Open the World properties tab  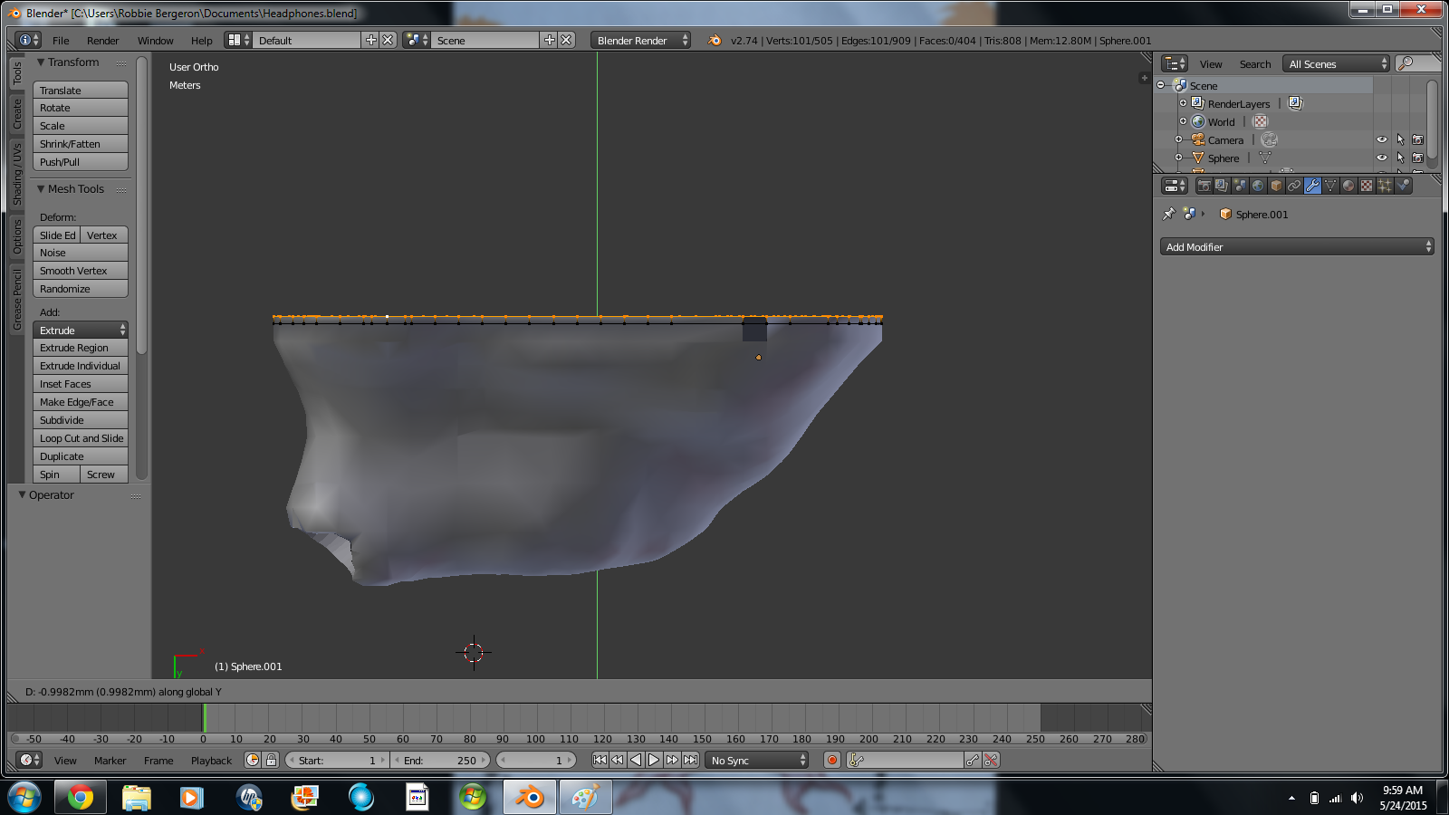(x=1258, y=186)
